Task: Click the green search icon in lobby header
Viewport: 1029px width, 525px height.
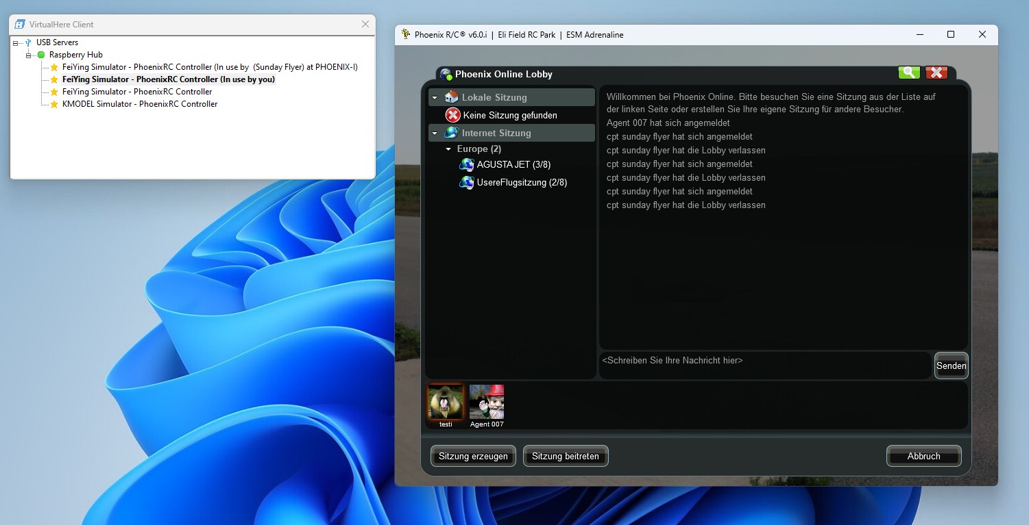Action: [909, 73]
